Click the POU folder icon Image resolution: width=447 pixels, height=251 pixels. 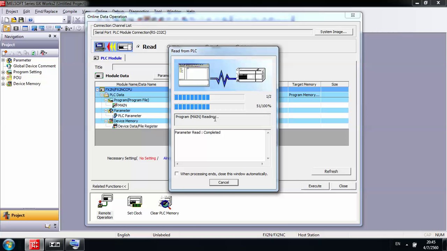(9, 78)
